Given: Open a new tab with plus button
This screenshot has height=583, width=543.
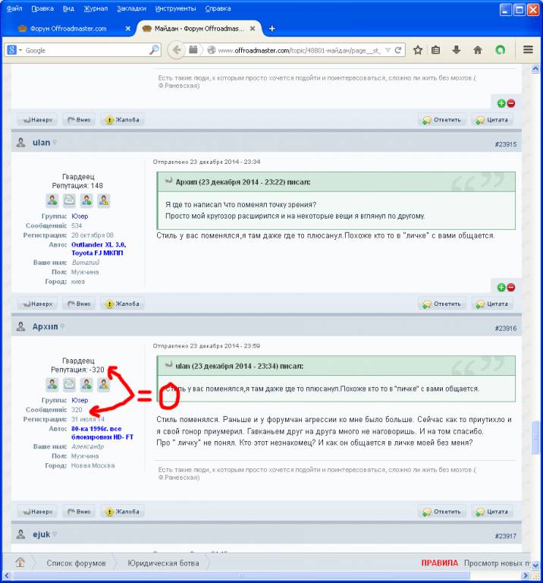Looking at the screenshot, I should point(272,28).
